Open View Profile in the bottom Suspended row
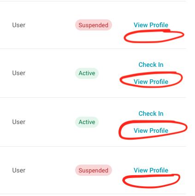This screenshot has width=195, height=196. point(151,170)
